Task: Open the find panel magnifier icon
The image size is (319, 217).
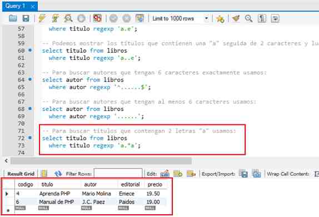Action: coord(248,18)
